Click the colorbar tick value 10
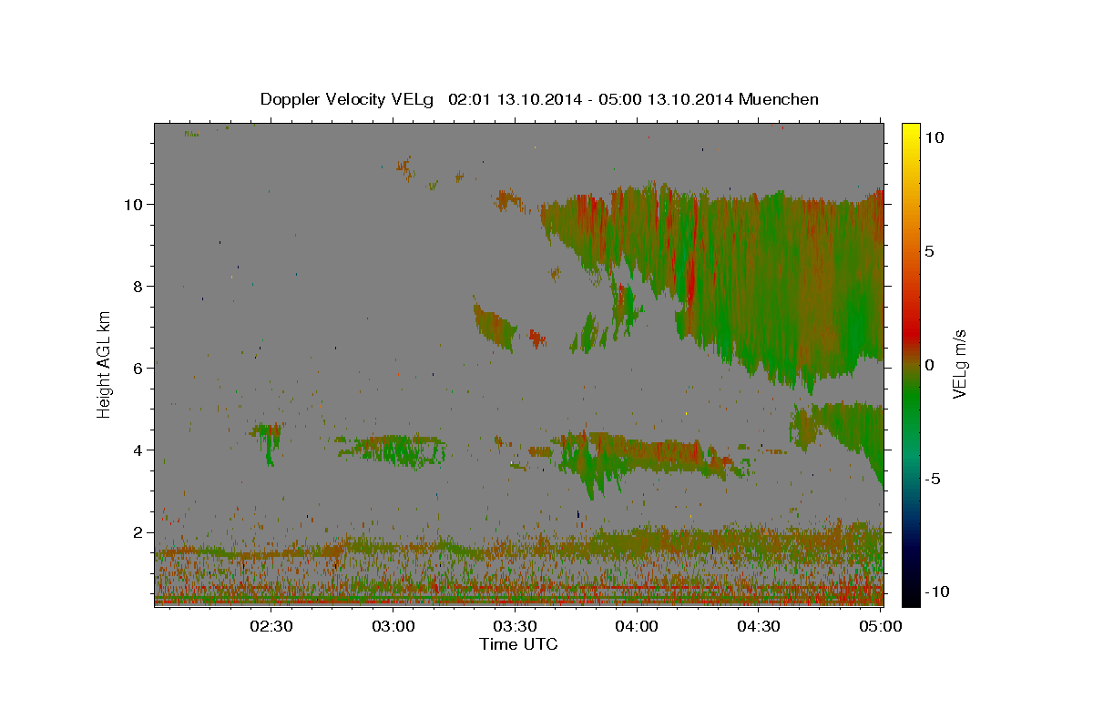 point(935,136)
